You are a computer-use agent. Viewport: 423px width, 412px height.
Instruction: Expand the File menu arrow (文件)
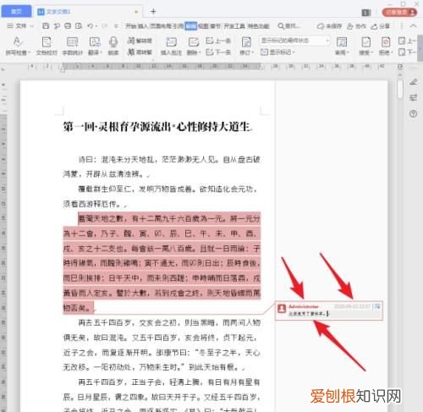coord(32,26)
